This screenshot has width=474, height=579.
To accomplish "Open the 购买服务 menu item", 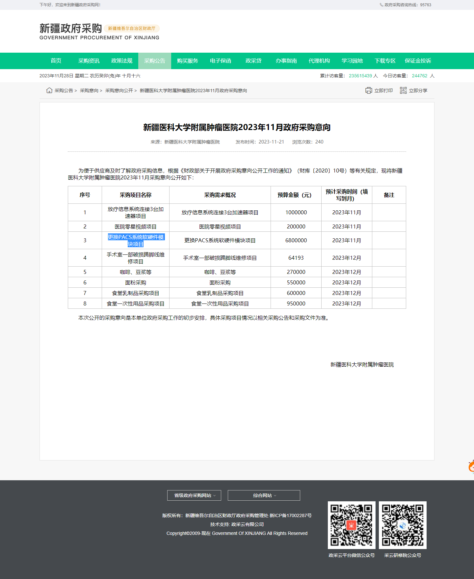I will point(188,61).
